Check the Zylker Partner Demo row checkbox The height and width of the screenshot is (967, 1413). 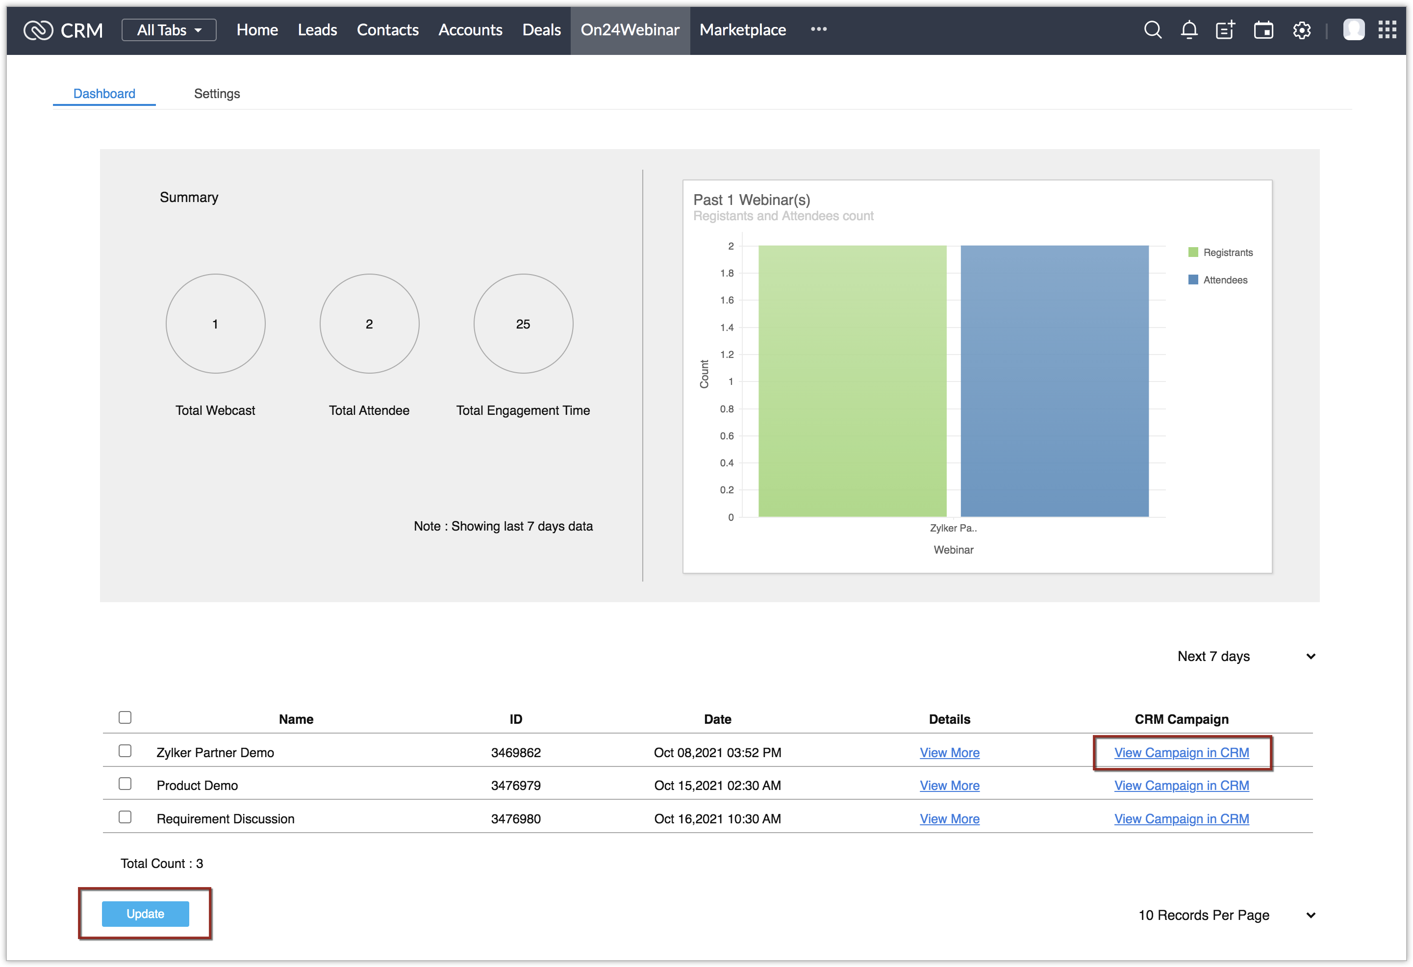pos(125,751)
